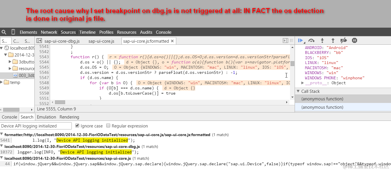Show navigator panel toggle icon
Viewport: 391px width, 171px height.
pos(39,41)
